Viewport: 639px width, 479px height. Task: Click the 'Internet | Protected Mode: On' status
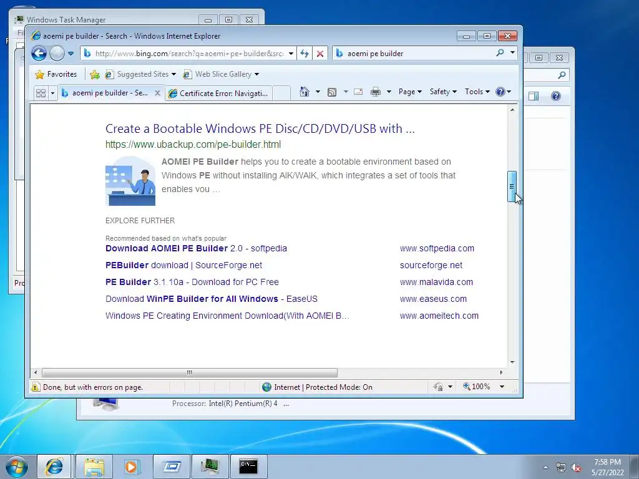[318, 387]
